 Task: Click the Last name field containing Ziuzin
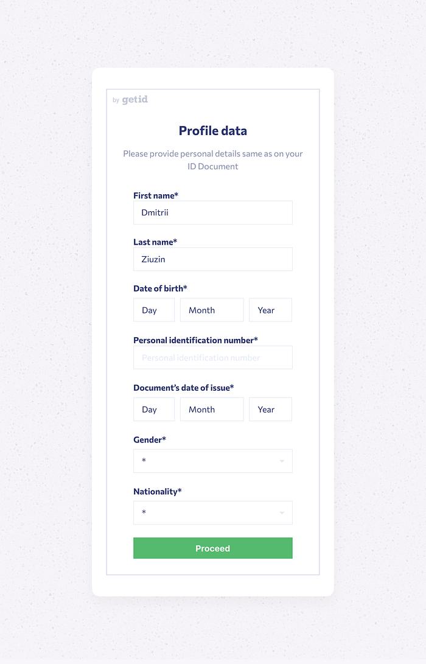212,259
